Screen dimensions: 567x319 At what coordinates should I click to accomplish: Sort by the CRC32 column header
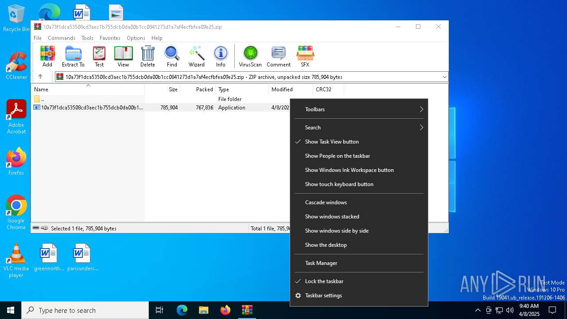coord(328,89)
